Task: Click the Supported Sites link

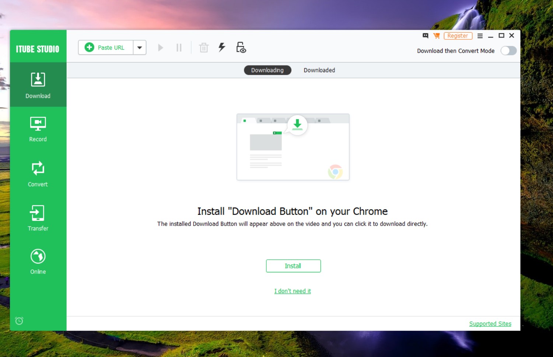Action: click(490, 324)
